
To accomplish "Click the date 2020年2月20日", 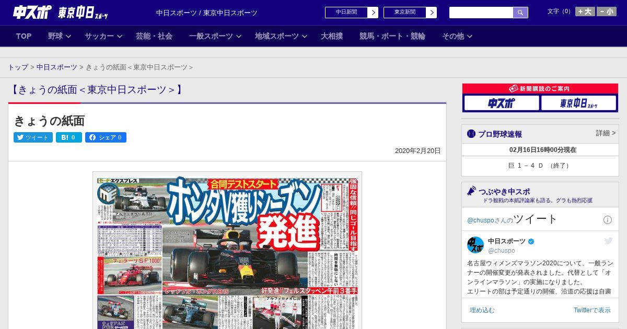I will [418, 151].
